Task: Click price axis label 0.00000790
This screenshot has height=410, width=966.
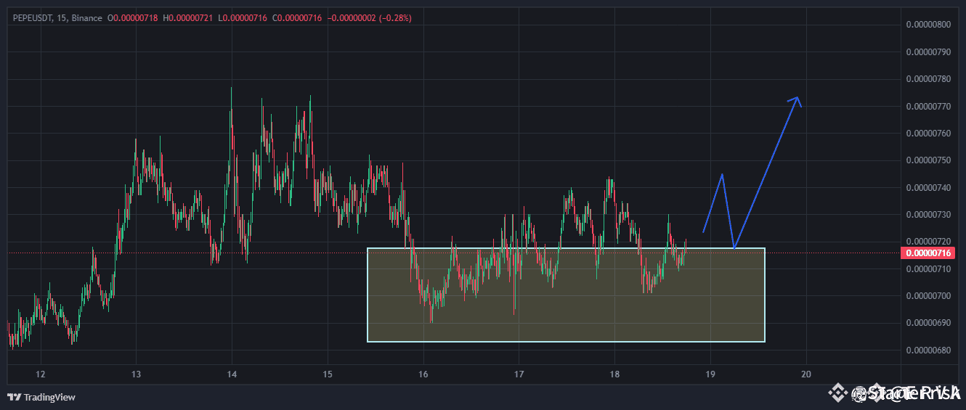Action: [x=928, y=52]
